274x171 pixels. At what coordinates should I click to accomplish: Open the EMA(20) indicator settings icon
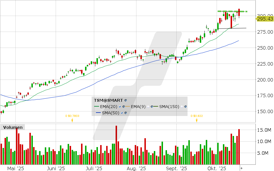tap(124, 107)
